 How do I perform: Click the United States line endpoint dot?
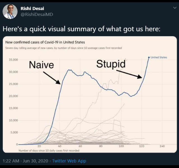(x=149, y=57)
